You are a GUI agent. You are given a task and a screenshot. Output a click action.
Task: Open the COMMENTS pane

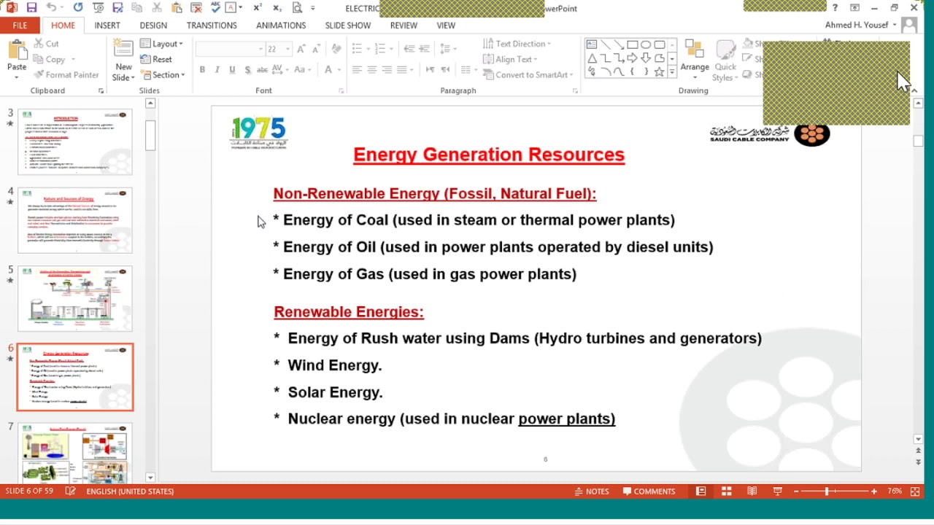[x=649, y=491]
